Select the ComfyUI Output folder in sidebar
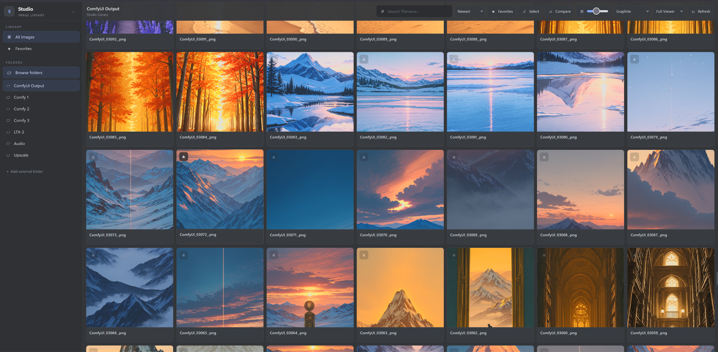The width and height of the screenshot is (718, 352). click(x=41, y=86)
